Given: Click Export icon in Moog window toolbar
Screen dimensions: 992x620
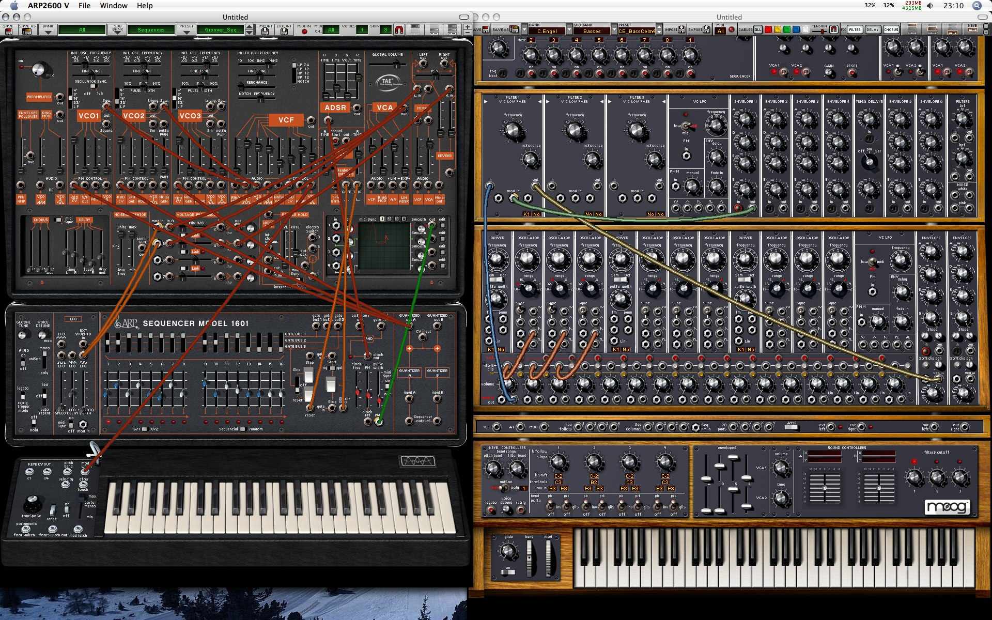Looking at the screenshot, I should [706, 29].
